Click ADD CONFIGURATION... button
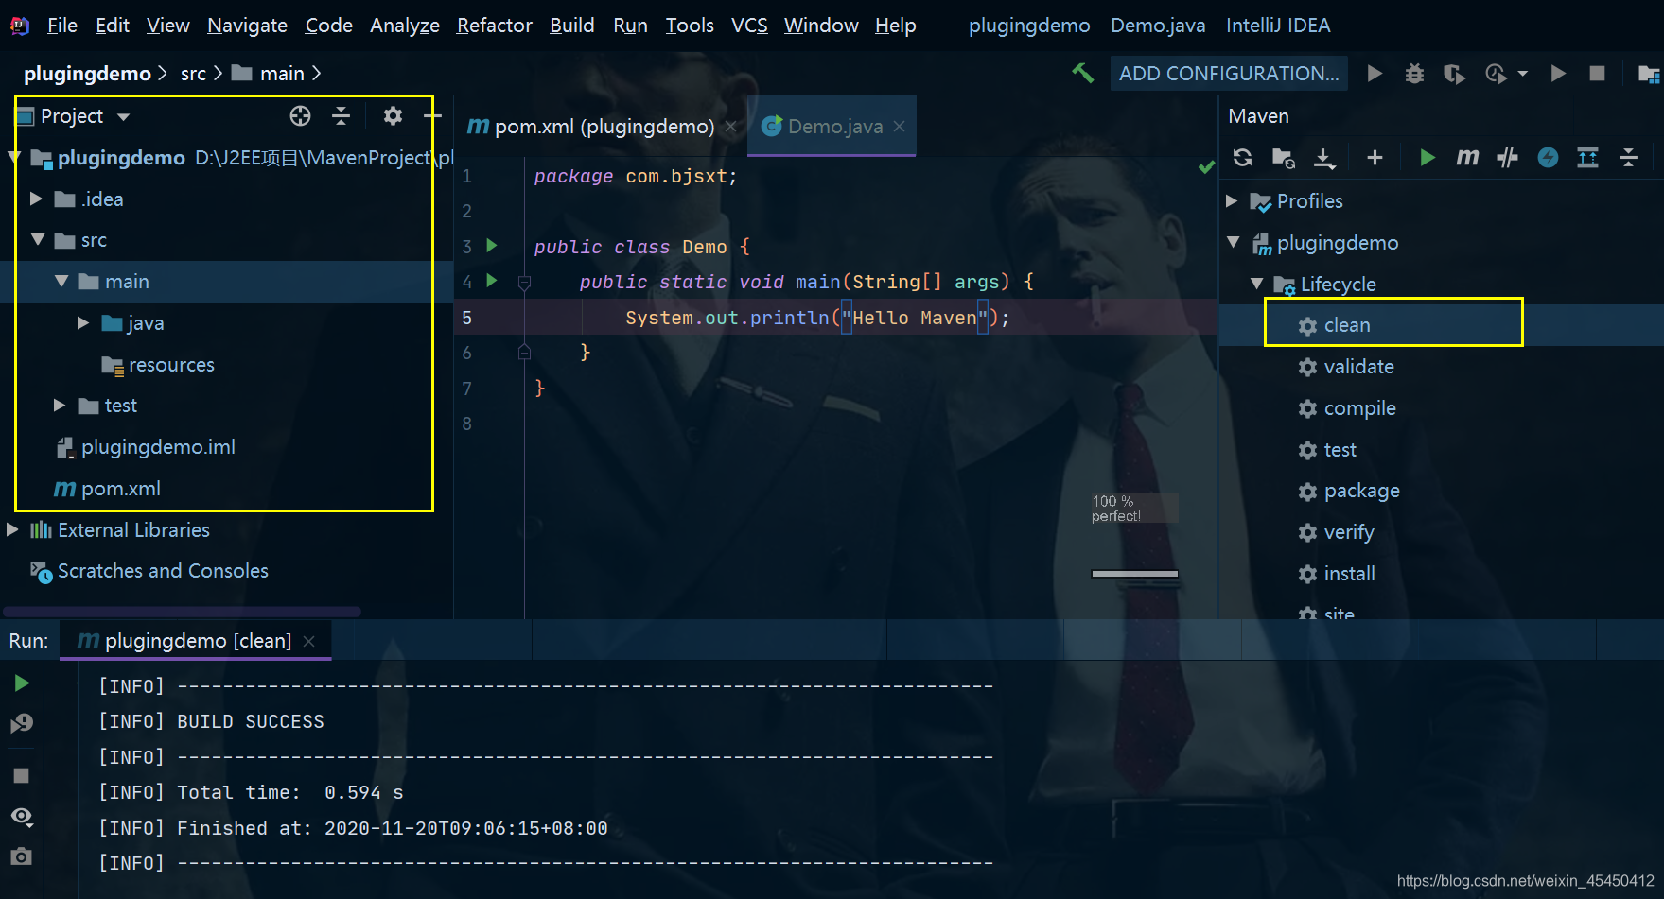Screen dimensions: 1664x899 coord(1229,74)
